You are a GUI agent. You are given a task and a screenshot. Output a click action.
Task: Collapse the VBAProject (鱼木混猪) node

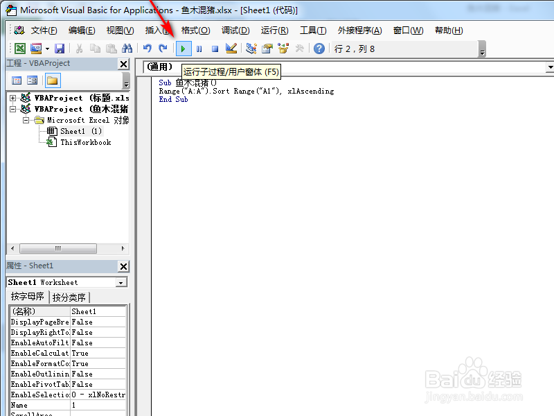12,109
